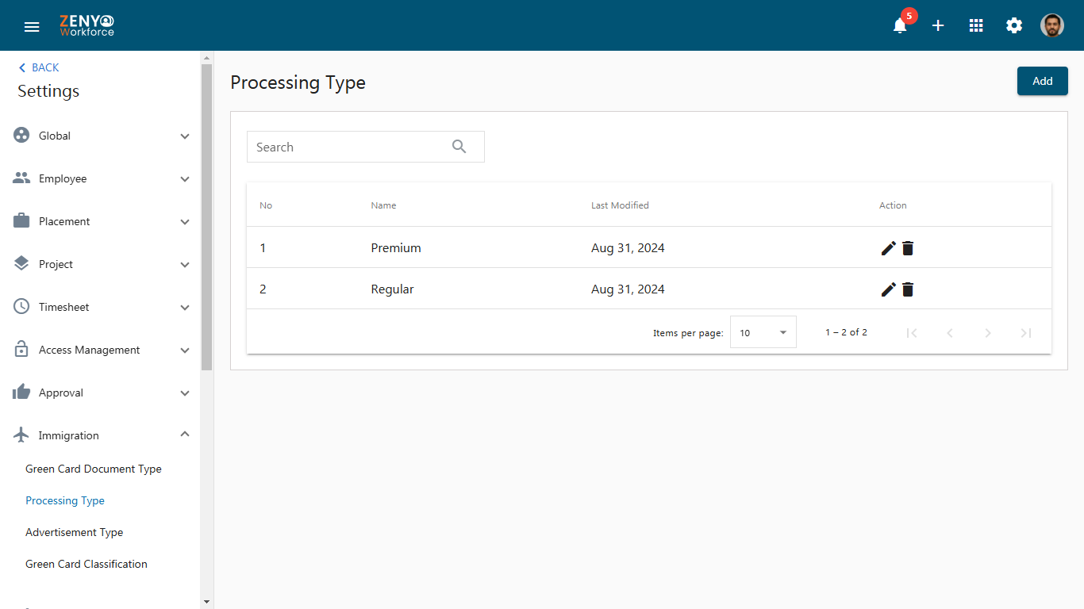Click the Access Management lock icon
The image size is (1084, 609).
tap(21, 350)
